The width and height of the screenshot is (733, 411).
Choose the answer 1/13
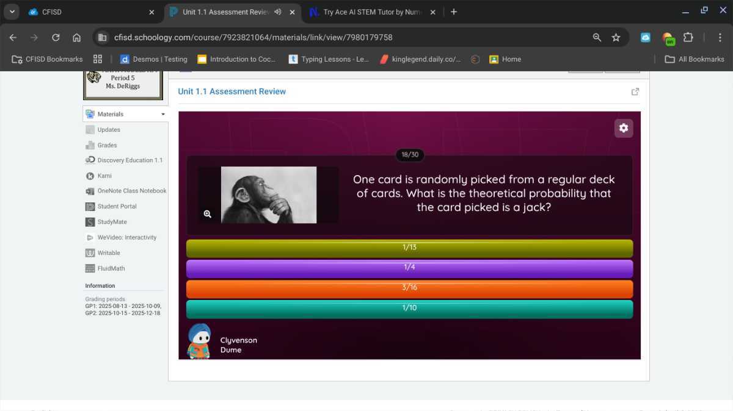pyautogui.click(x=409, y=248)
